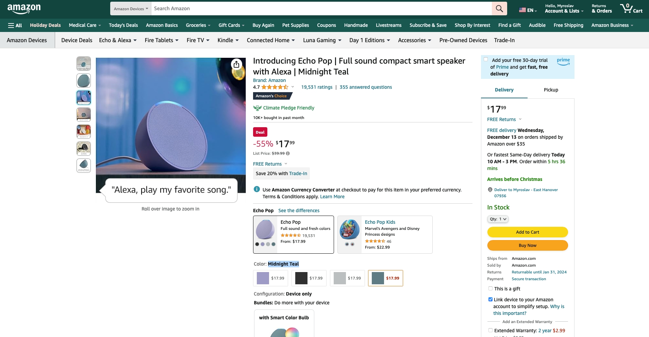The width and height of the screenshot is (649, 337).
Task: Select the second product thumbnail image
Action: coord(84,81)
